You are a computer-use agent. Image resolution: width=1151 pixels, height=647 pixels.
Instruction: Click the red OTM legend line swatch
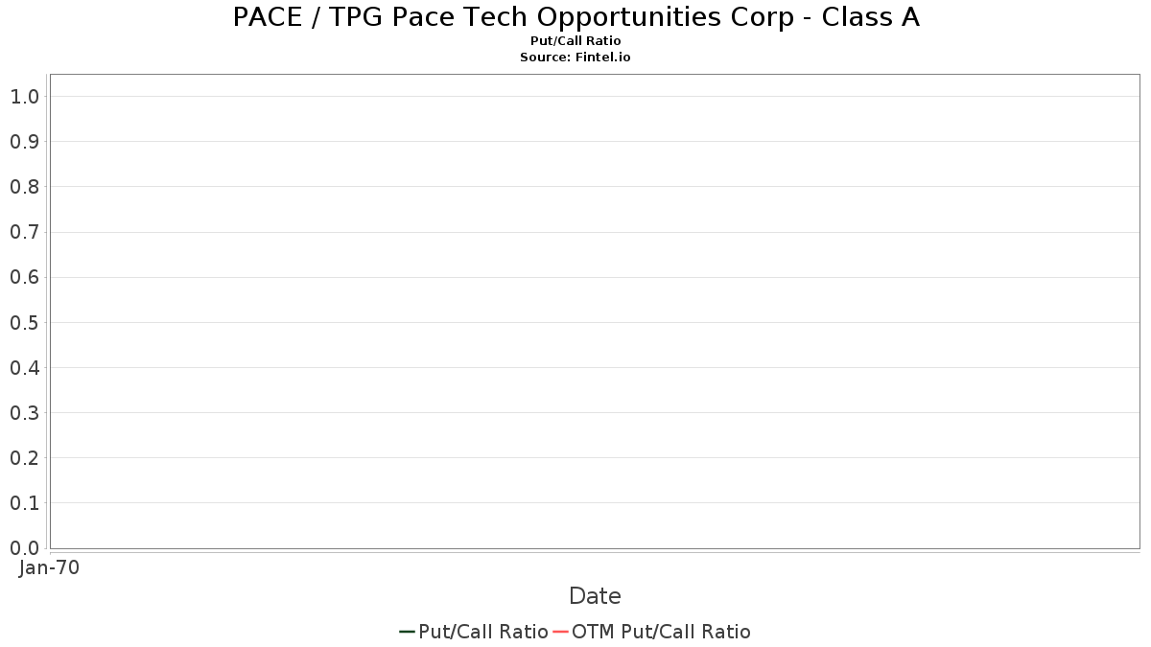tap(560, 632)
